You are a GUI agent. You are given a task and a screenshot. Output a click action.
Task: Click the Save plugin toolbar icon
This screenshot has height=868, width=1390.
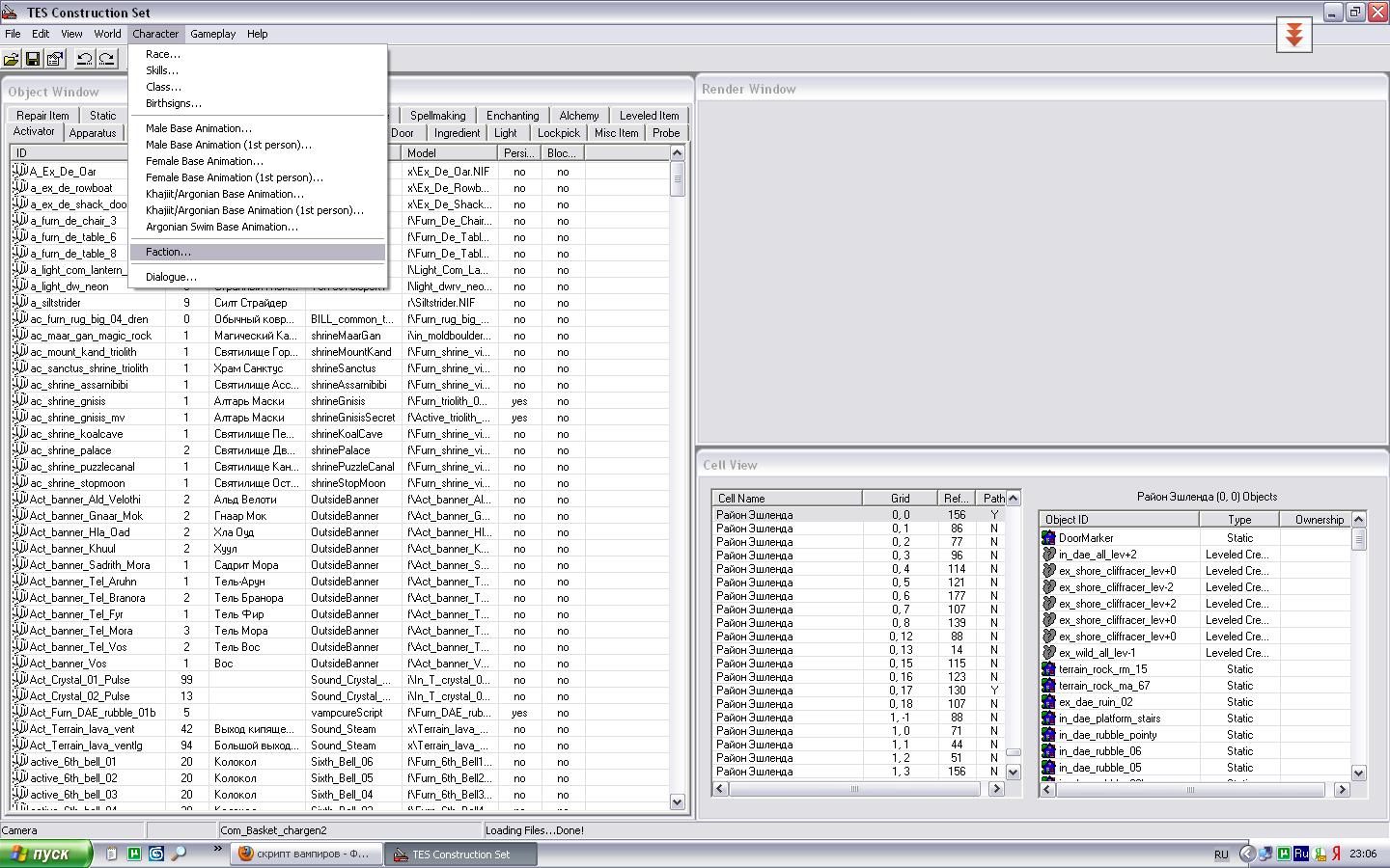[x=33, y=59]
